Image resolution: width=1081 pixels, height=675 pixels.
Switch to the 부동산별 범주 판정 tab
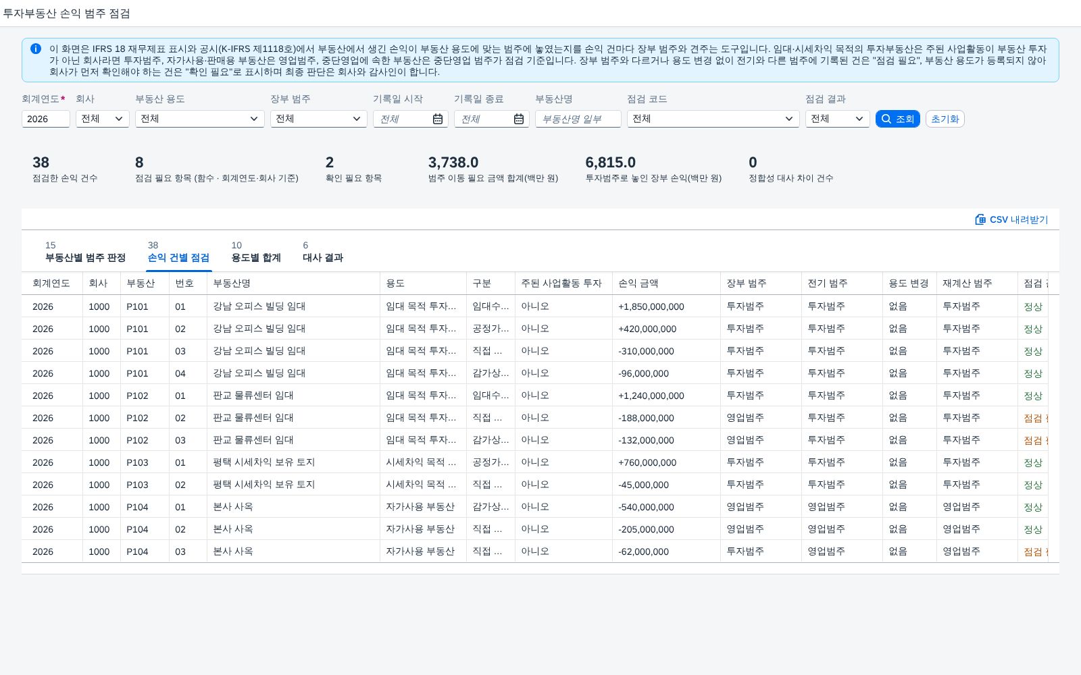tap(85, 252)
